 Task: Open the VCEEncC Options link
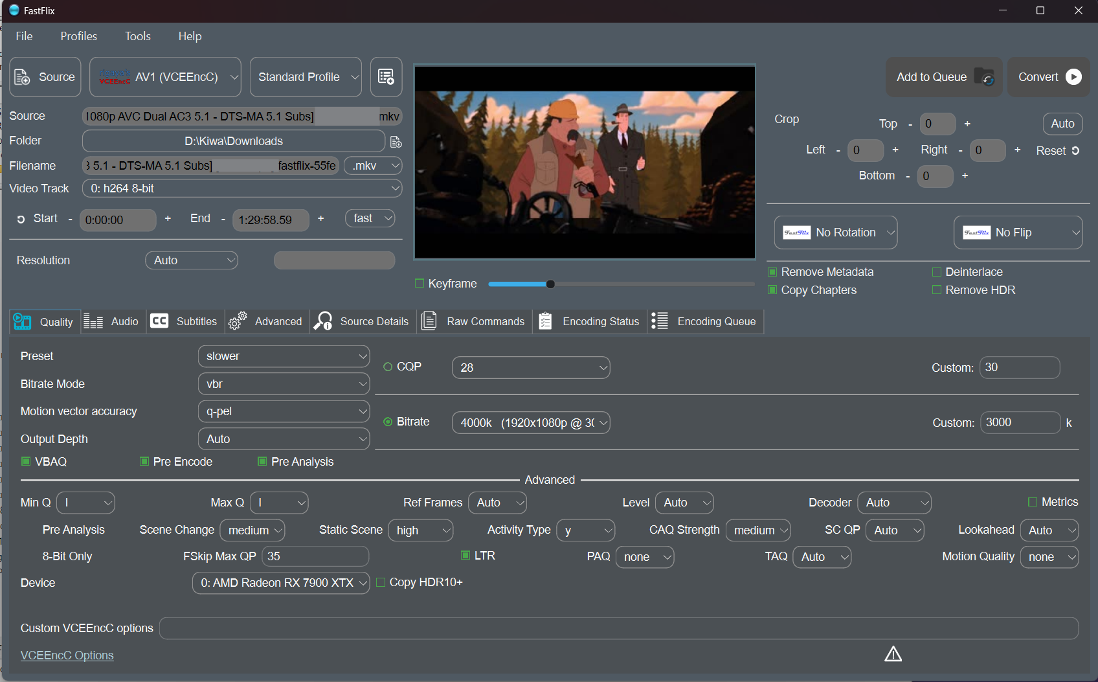pos(67,655)
